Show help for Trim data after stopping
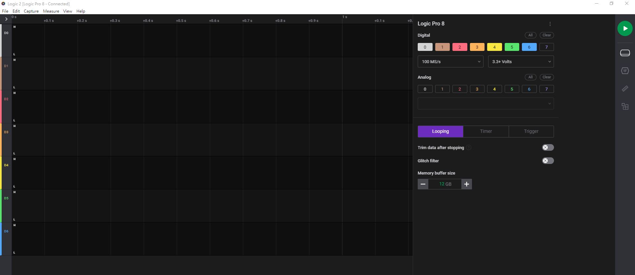 click(x=469, y=147)
